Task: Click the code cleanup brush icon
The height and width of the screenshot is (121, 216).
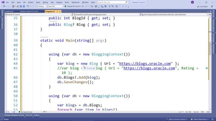Action: 44,112
